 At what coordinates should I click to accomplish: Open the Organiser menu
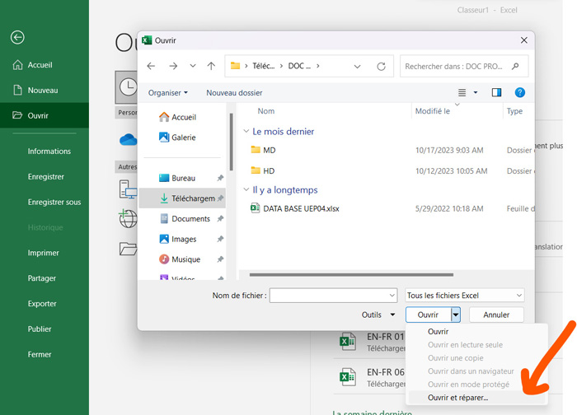point(168,93)
